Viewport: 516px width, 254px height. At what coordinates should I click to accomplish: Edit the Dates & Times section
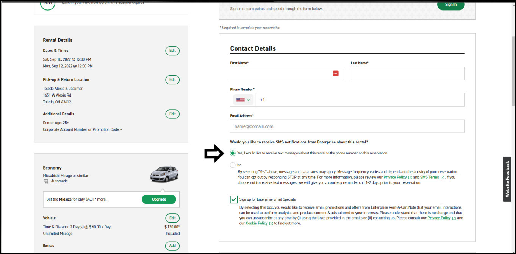click(172, 51)
